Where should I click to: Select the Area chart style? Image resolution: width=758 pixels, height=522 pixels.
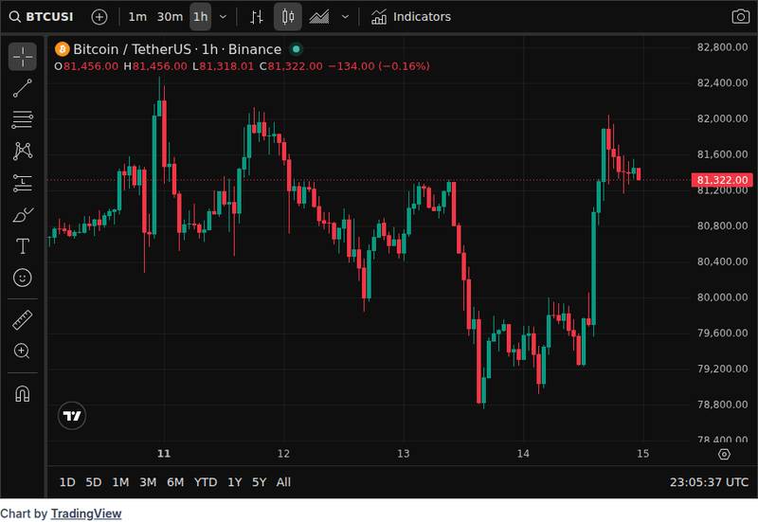point(319,17)
